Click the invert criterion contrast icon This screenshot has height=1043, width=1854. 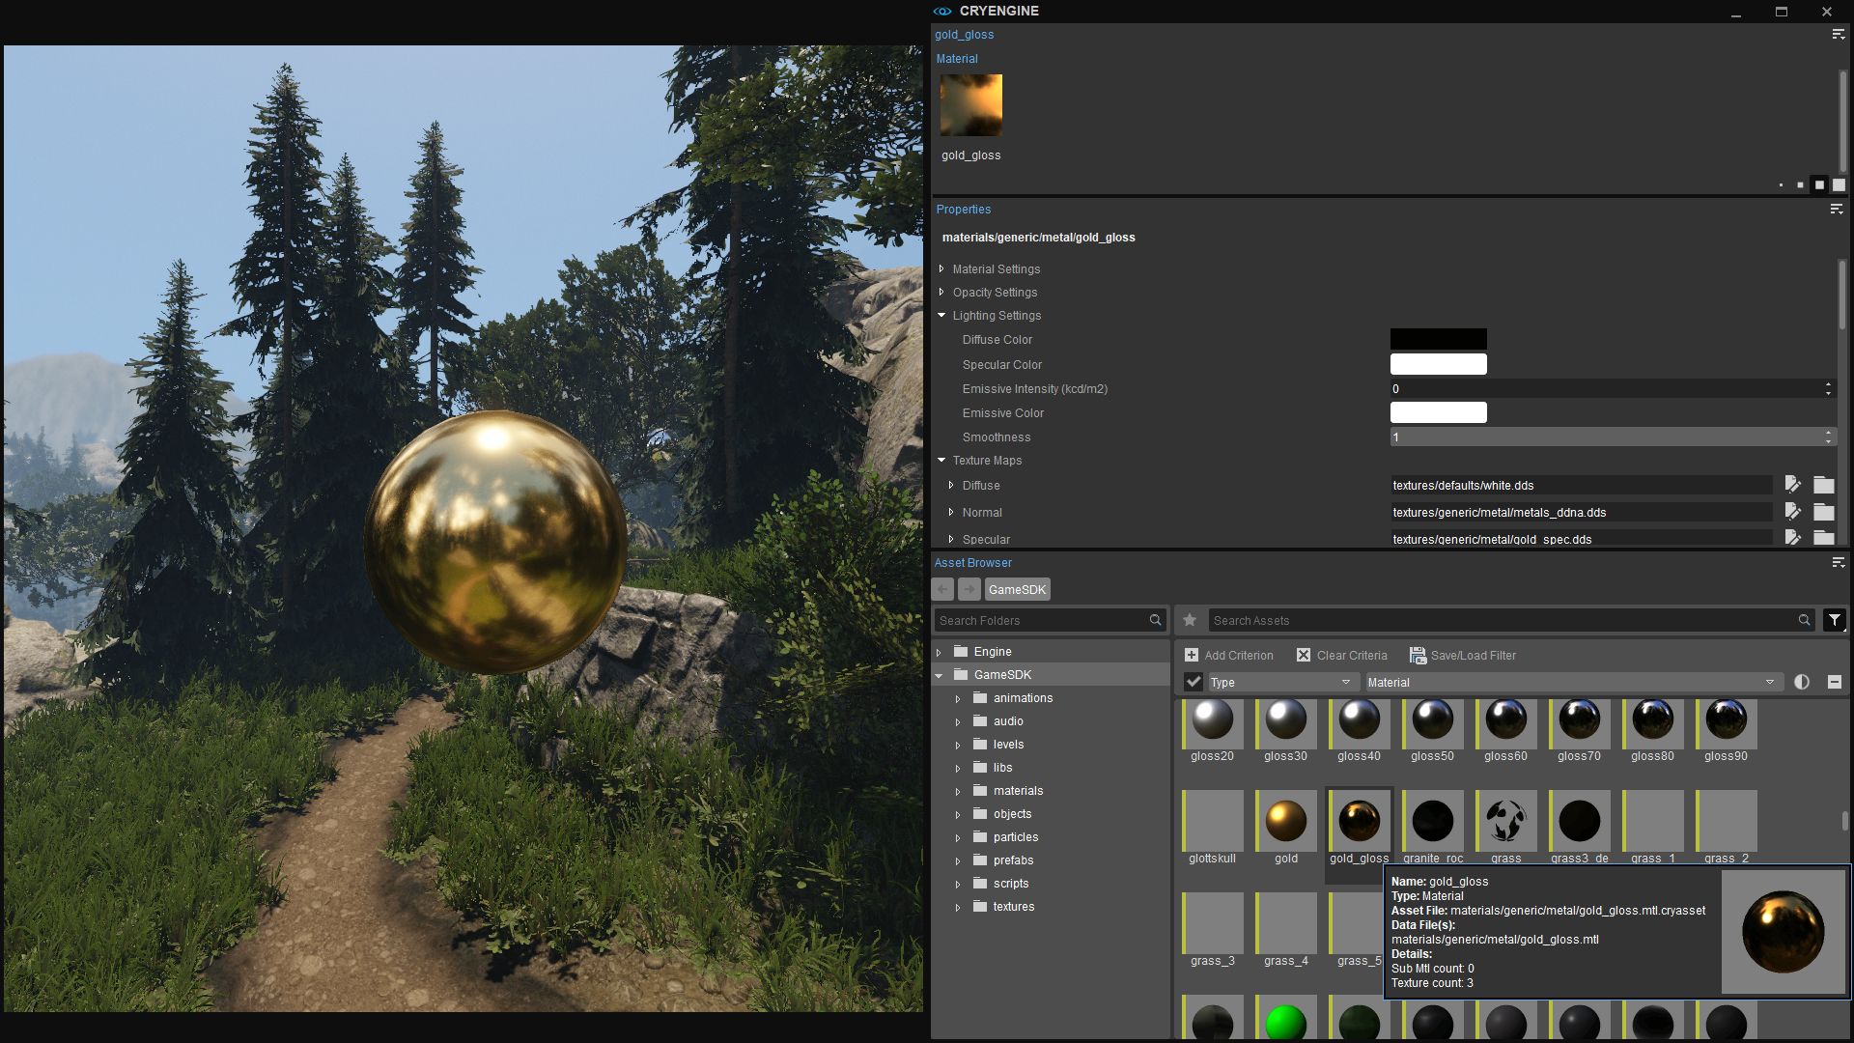(1802, 682)
